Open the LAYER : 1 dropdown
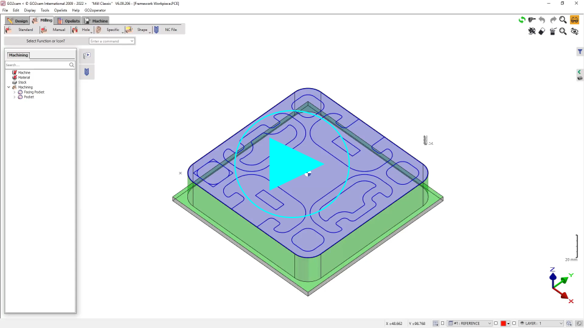Screen dimensions: 584x328 pos(541,323)
